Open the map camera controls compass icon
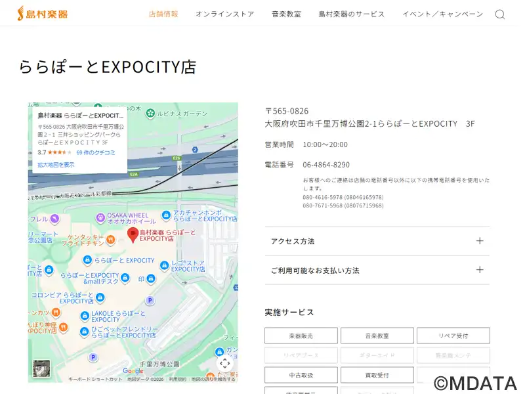The height and width of the screenshot is (394, 525). pyautogui.click(x=225, y=363)
